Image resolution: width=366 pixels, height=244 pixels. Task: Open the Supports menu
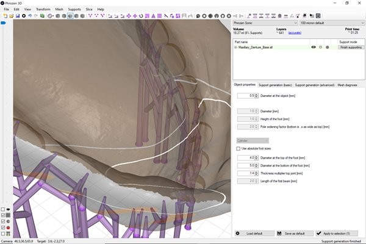click(x=74, y=9)
